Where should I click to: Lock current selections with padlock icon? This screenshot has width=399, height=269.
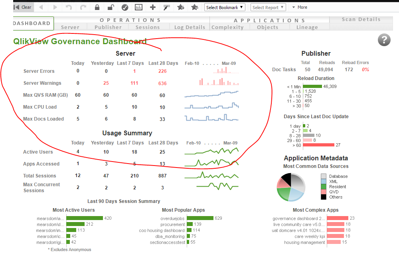97,7
